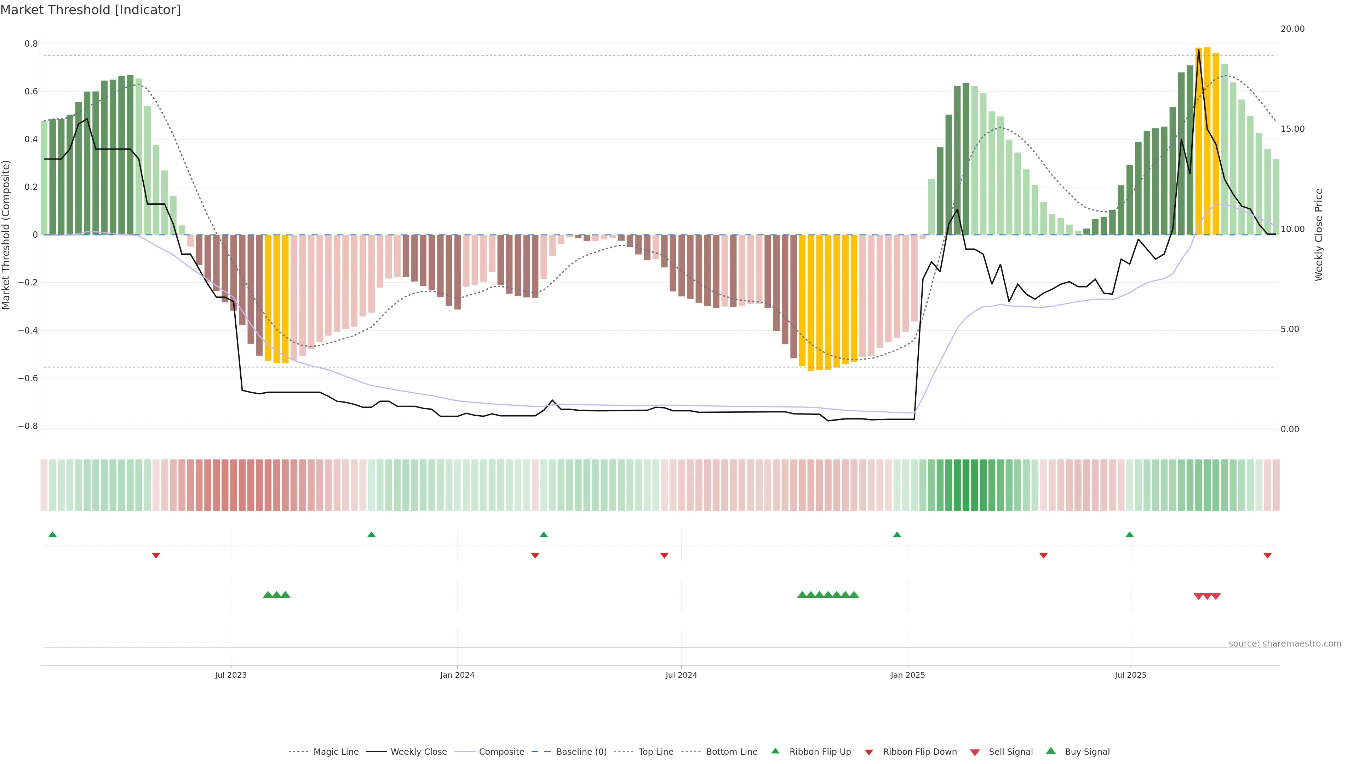Click the Jul 2024 axis label

681,675
